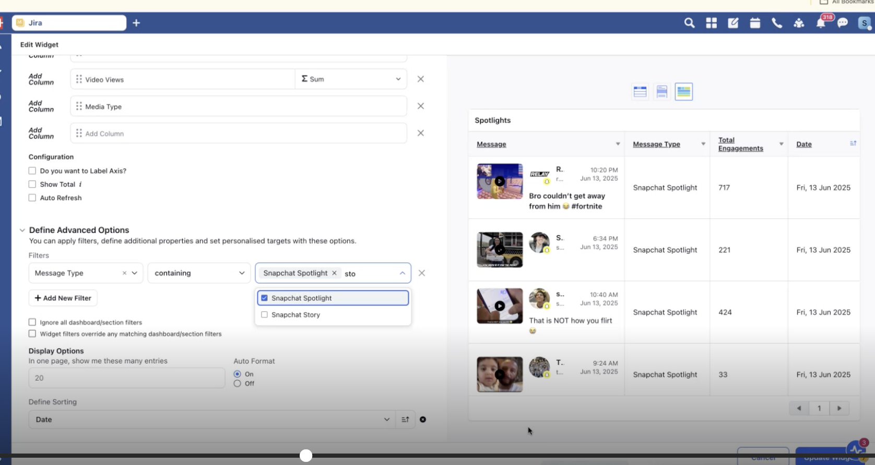Clear the Message Type filter field
The height and width of the screenshot is (465, 875).
point(124,273)
